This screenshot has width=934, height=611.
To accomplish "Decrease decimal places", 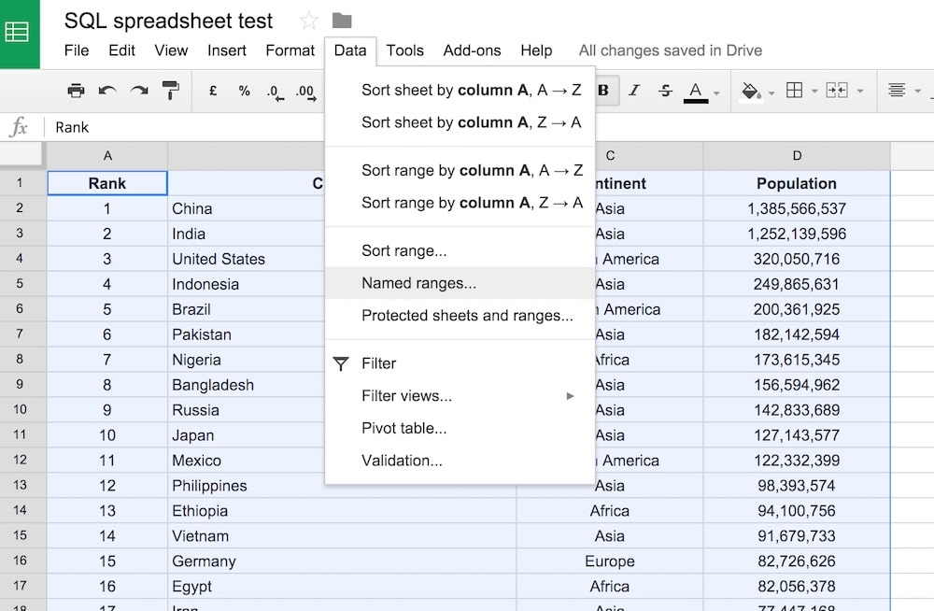I will click(274, 91).
